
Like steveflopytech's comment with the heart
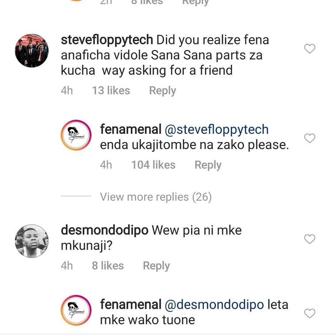pos(310,49)
